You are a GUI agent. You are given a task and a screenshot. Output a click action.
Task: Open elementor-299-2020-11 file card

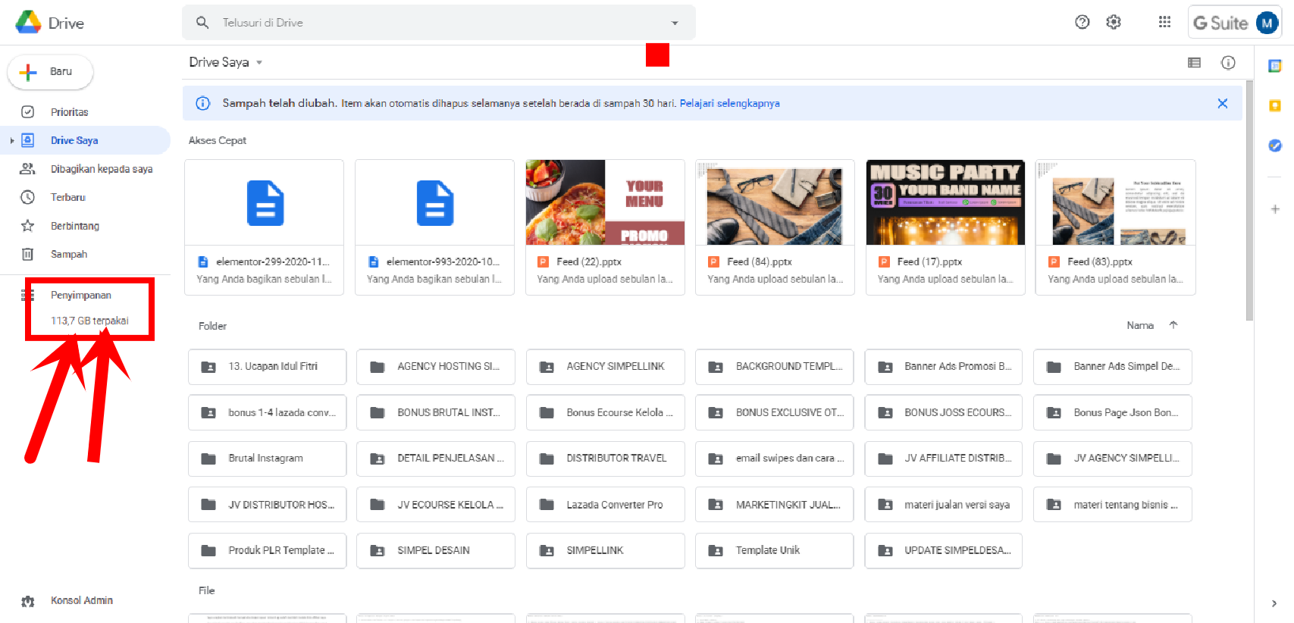point(264,227)
